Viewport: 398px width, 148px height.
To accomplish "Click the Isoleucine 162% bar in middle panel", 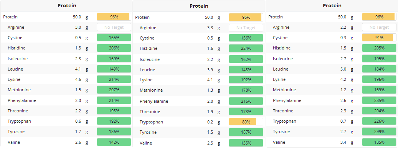I will point(246,59).
